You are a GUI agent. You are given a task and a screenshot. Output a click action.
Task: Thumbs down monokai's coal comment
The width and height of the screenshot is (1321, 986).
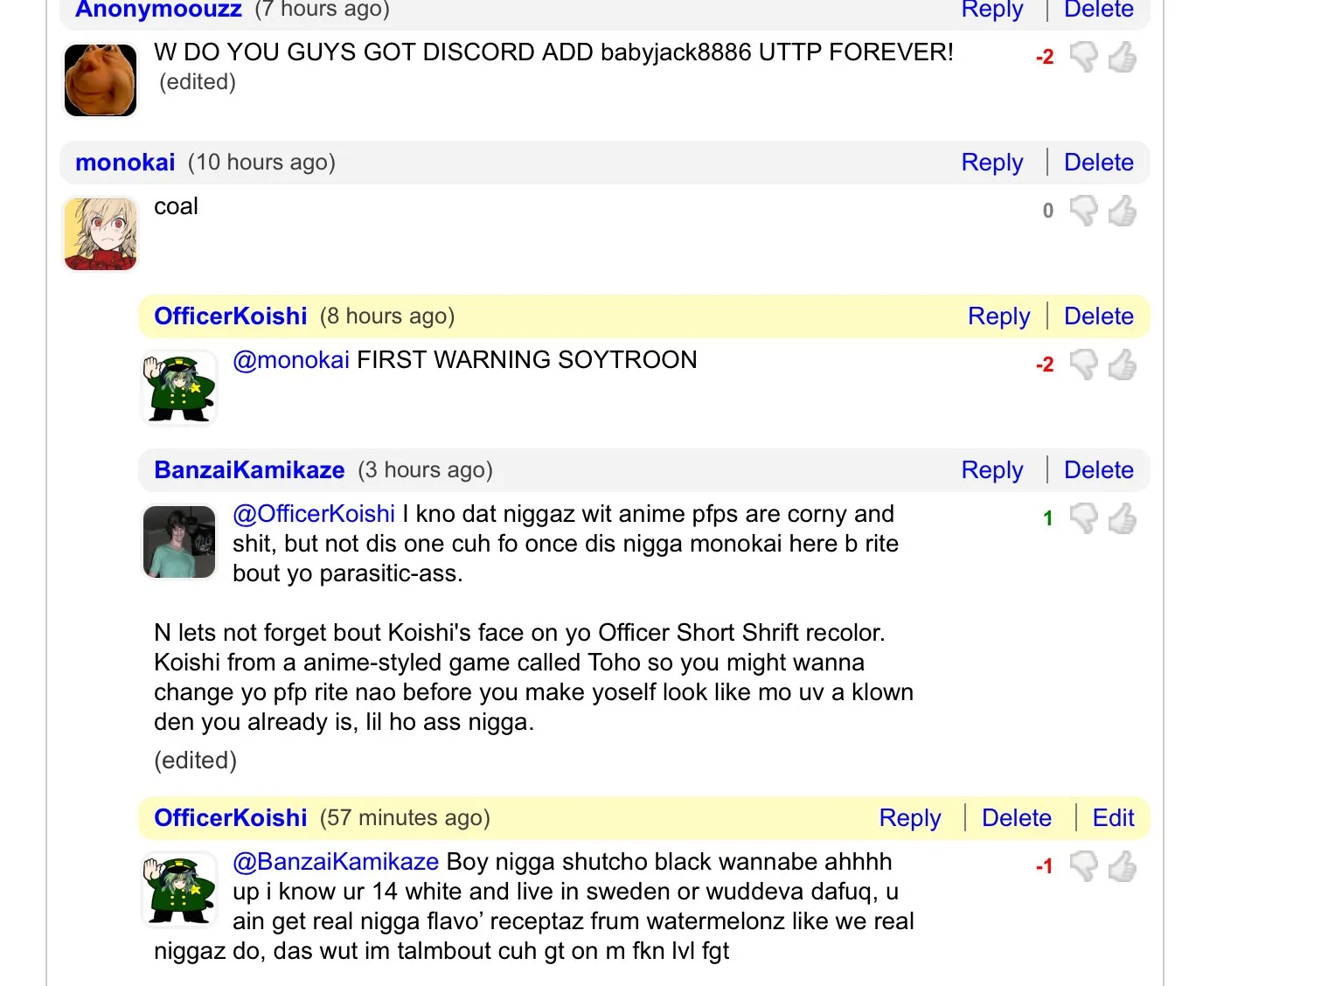[x=1084, y=211]
